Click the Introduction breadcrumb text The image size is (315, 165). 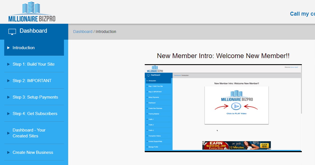tap(106, 32)
